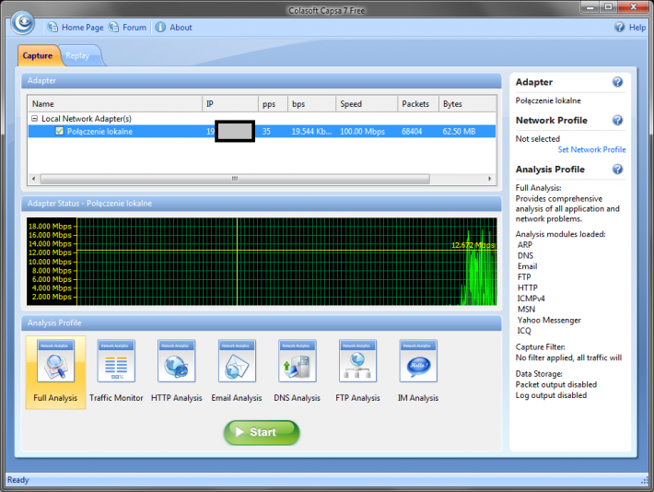Select the HTTP Analysis profile icon
This screenshot has width=654, height=492.
pyautogui.click(x=177, y=361)
